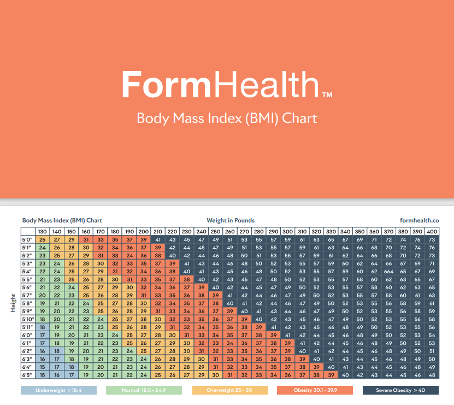
Task: Select the Obesity 30.1 - 39.9 legend box
Action: point(315,390)
